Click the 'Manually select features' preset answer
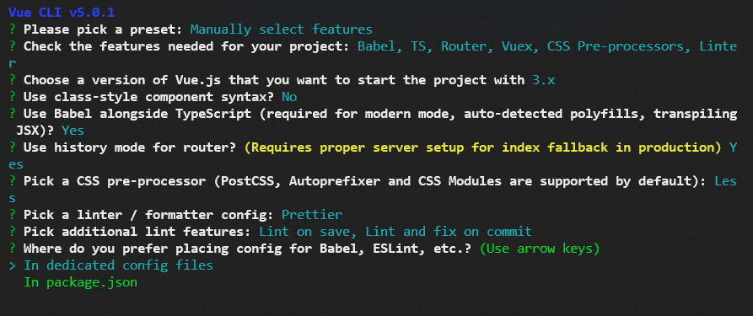 pyautogui.click(x=282, y=29)
